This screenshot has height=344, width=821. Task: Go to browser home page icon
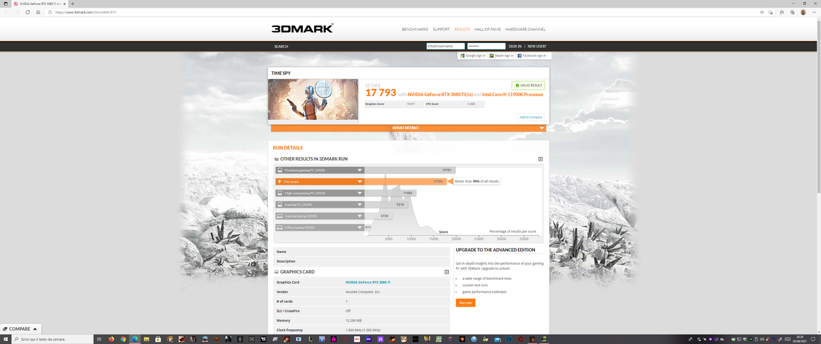coord(38,12)
